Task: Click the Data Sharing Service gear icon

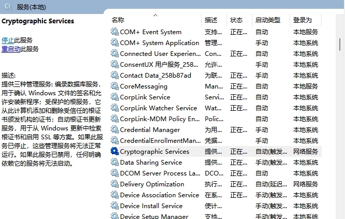Action: coord(114,163)
